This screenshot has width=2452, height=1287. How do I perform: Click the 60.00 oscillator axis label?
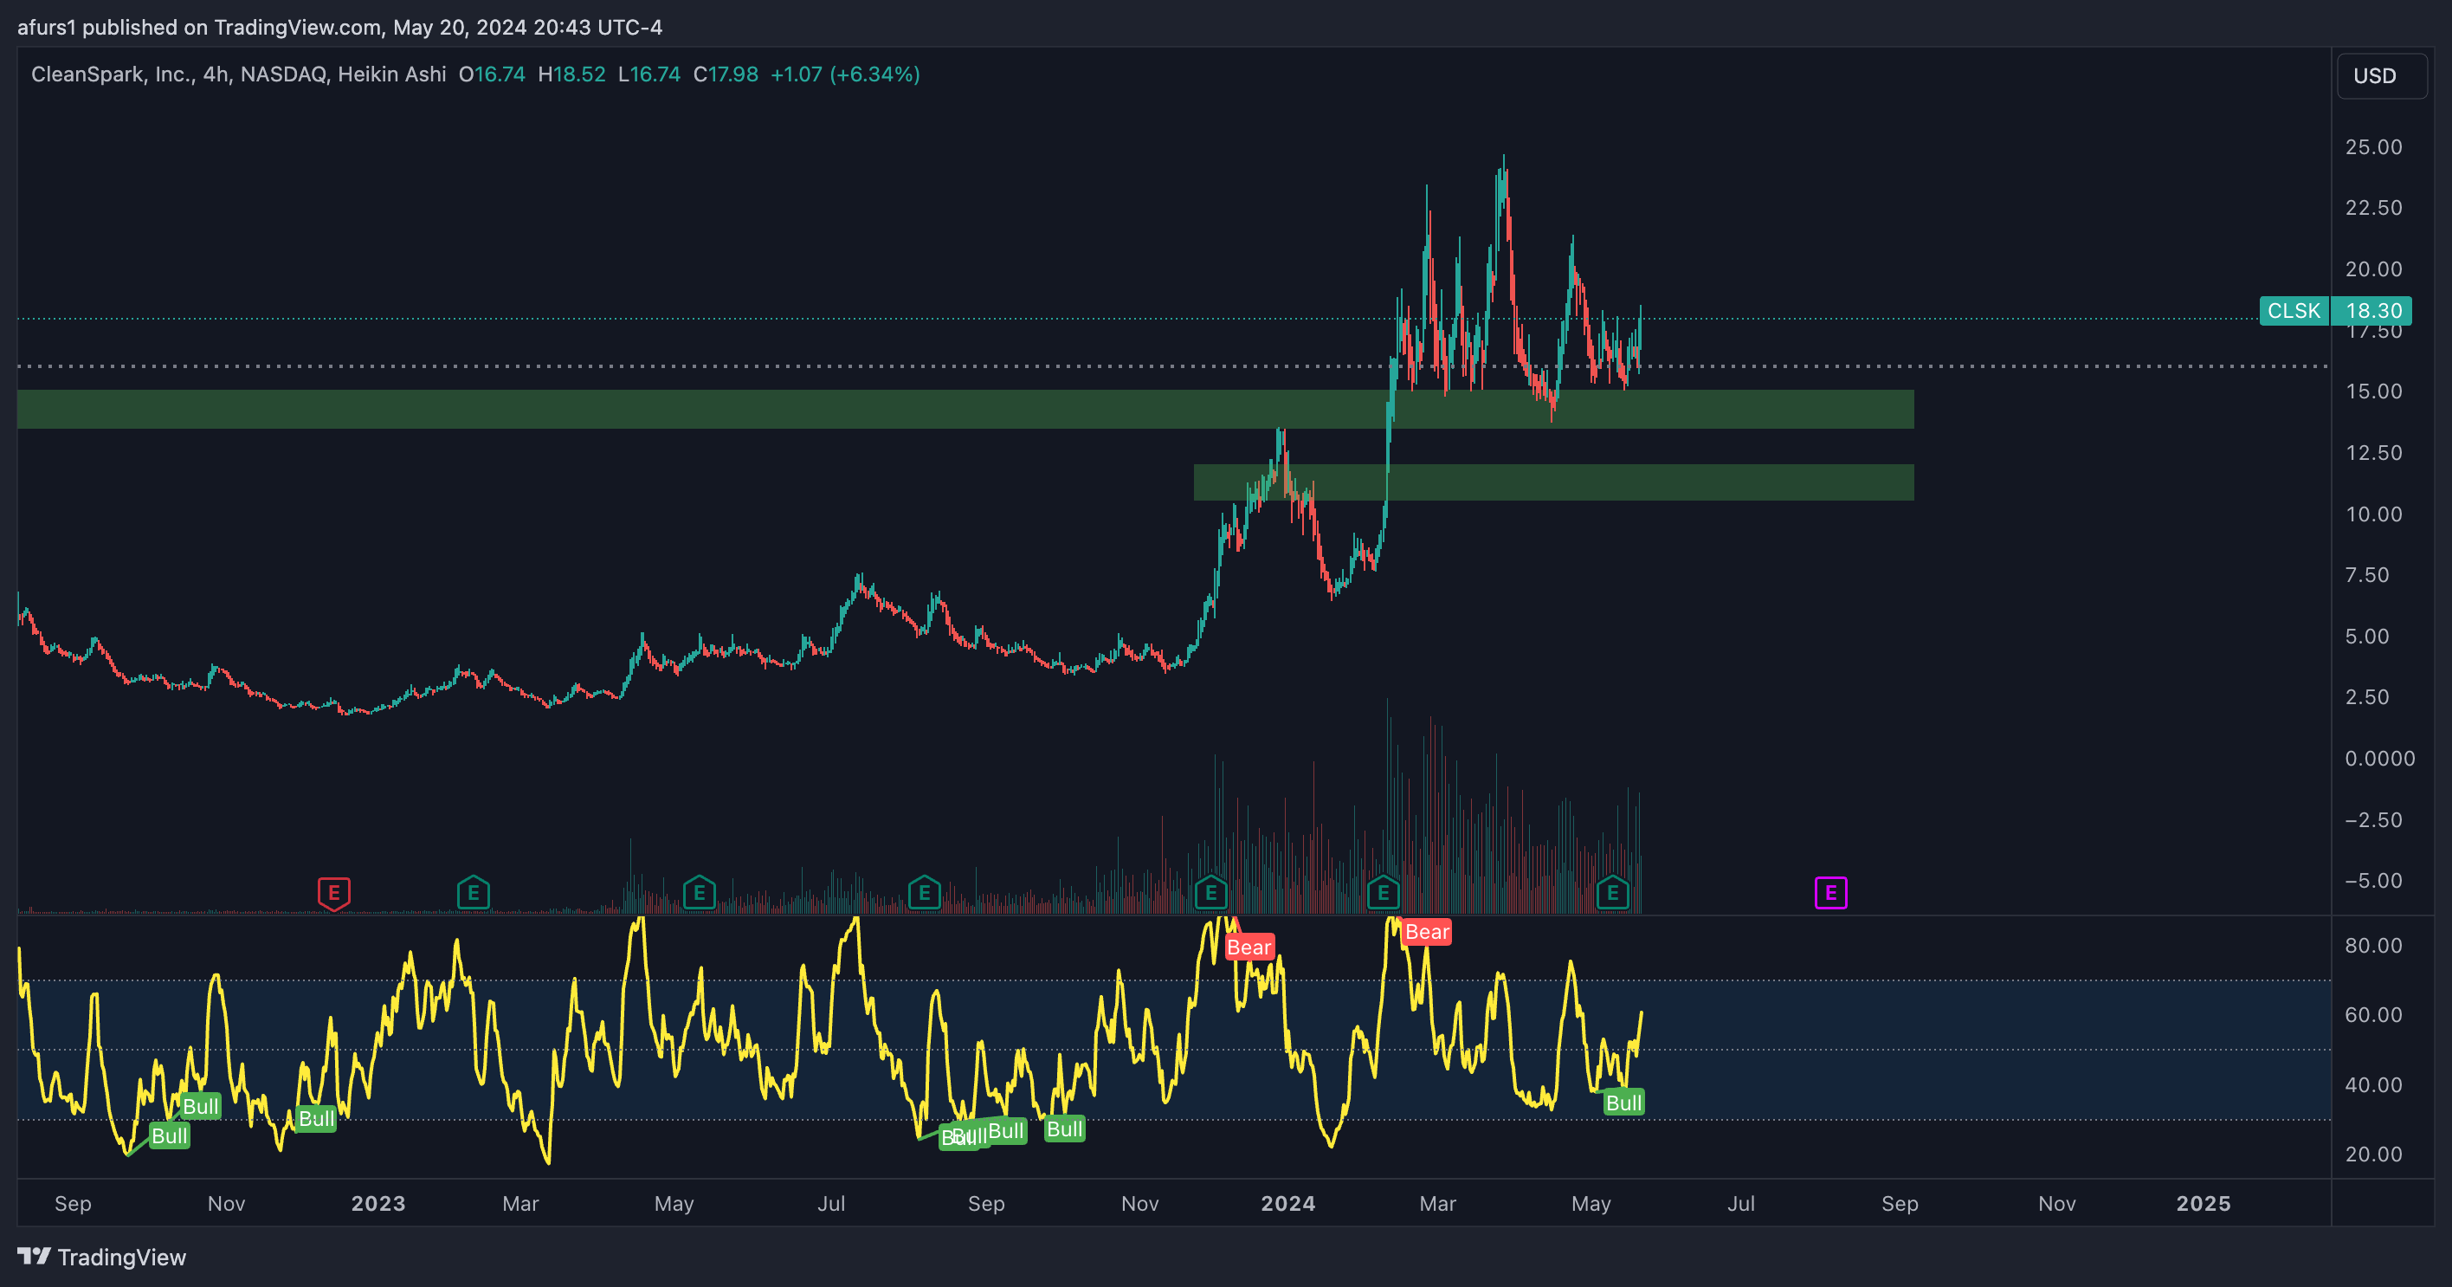(2373, 1015)
